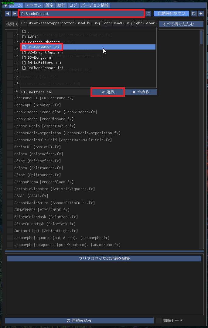
Task: Open the preset folder browse icon
Action: [148, 14]
